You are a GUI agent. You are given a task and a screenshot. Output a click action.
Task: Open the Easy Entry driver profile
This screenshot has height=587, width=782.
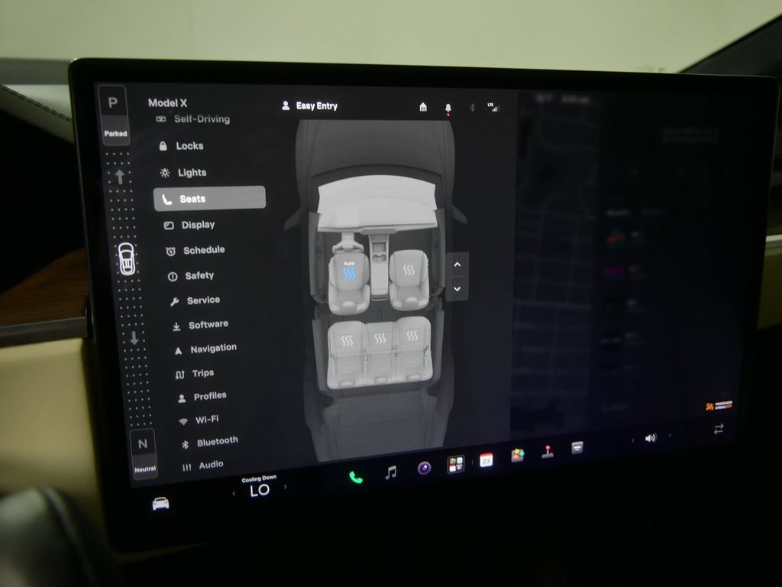[310, 105]
